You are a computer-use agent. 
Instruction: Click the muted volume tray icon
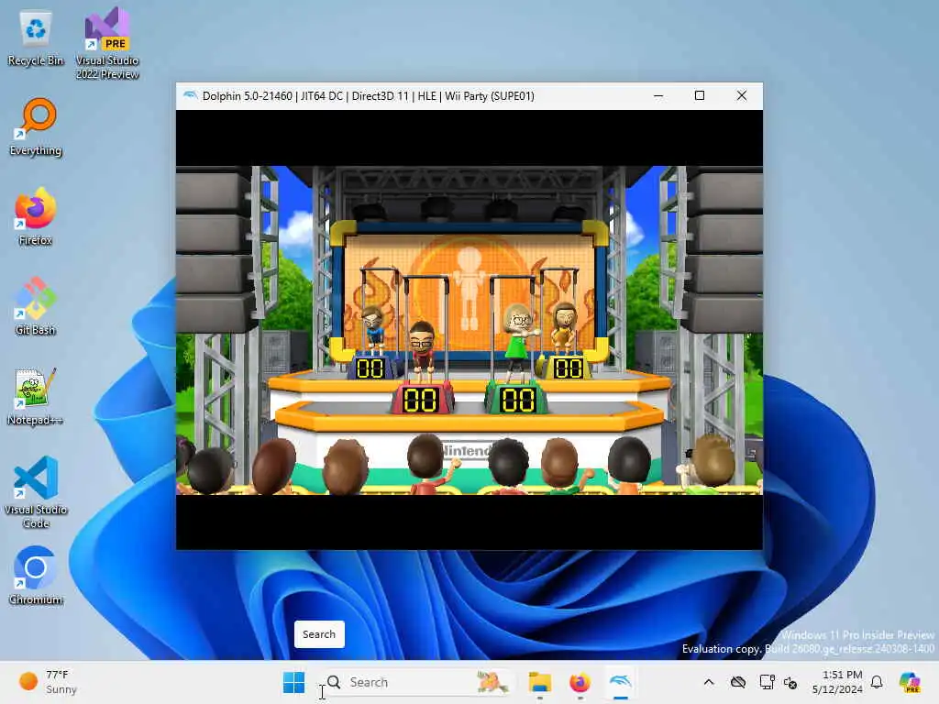[x=790, y=682]
